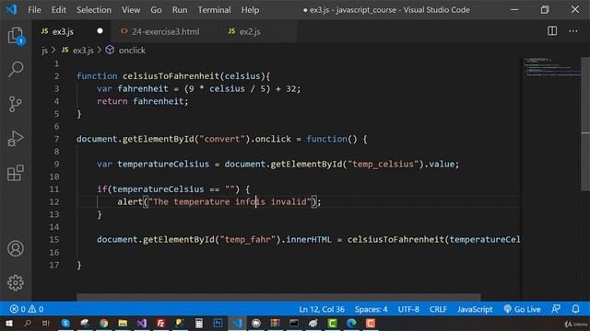
Task: Open Task View on the taskbar
Action: (x=46, y=323)
